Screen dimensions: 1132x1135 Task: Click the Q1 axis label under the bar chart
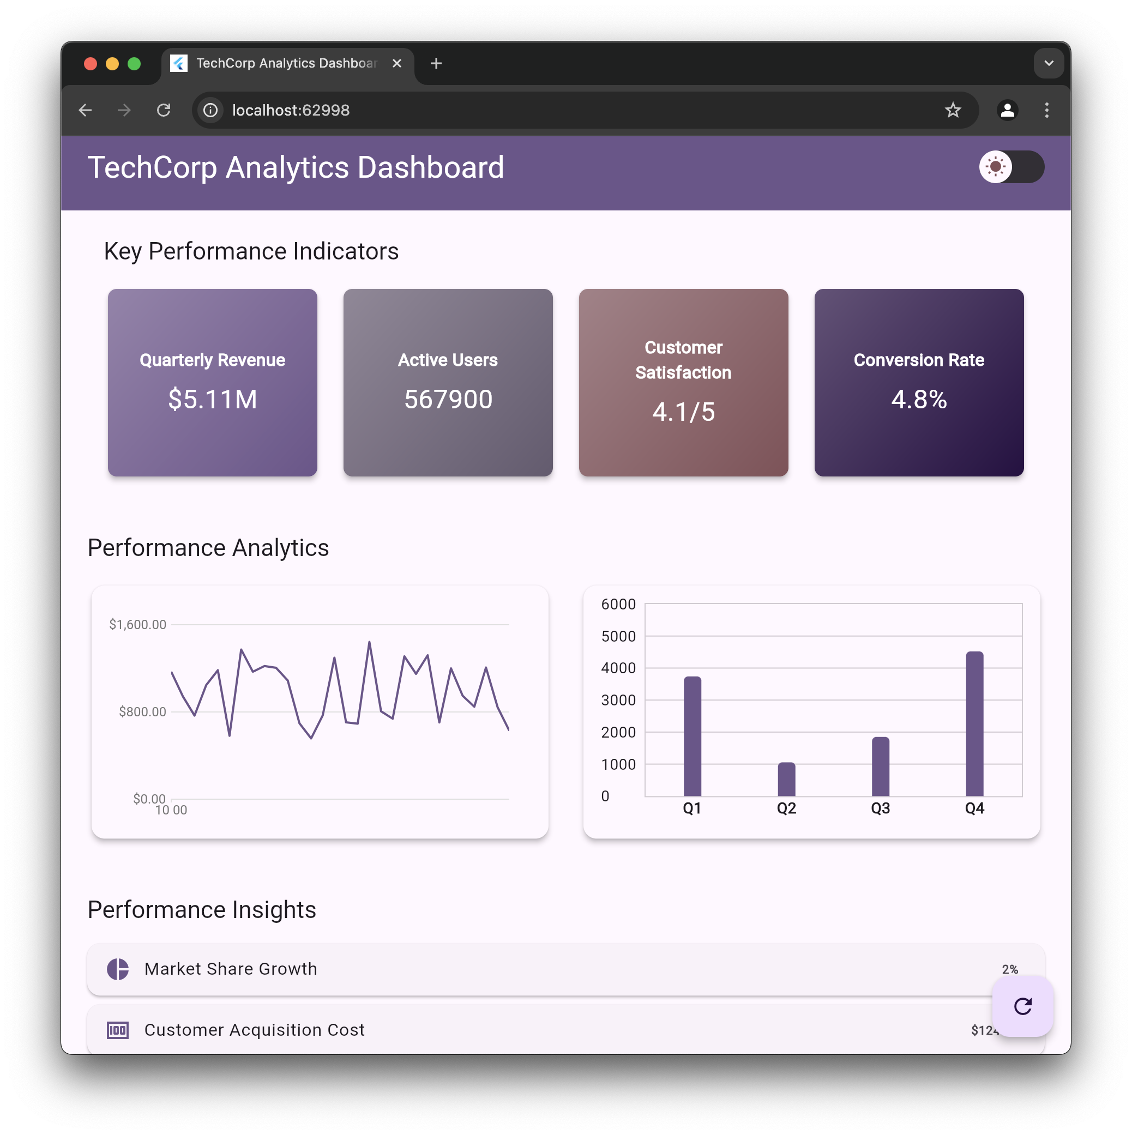(692, 808)
